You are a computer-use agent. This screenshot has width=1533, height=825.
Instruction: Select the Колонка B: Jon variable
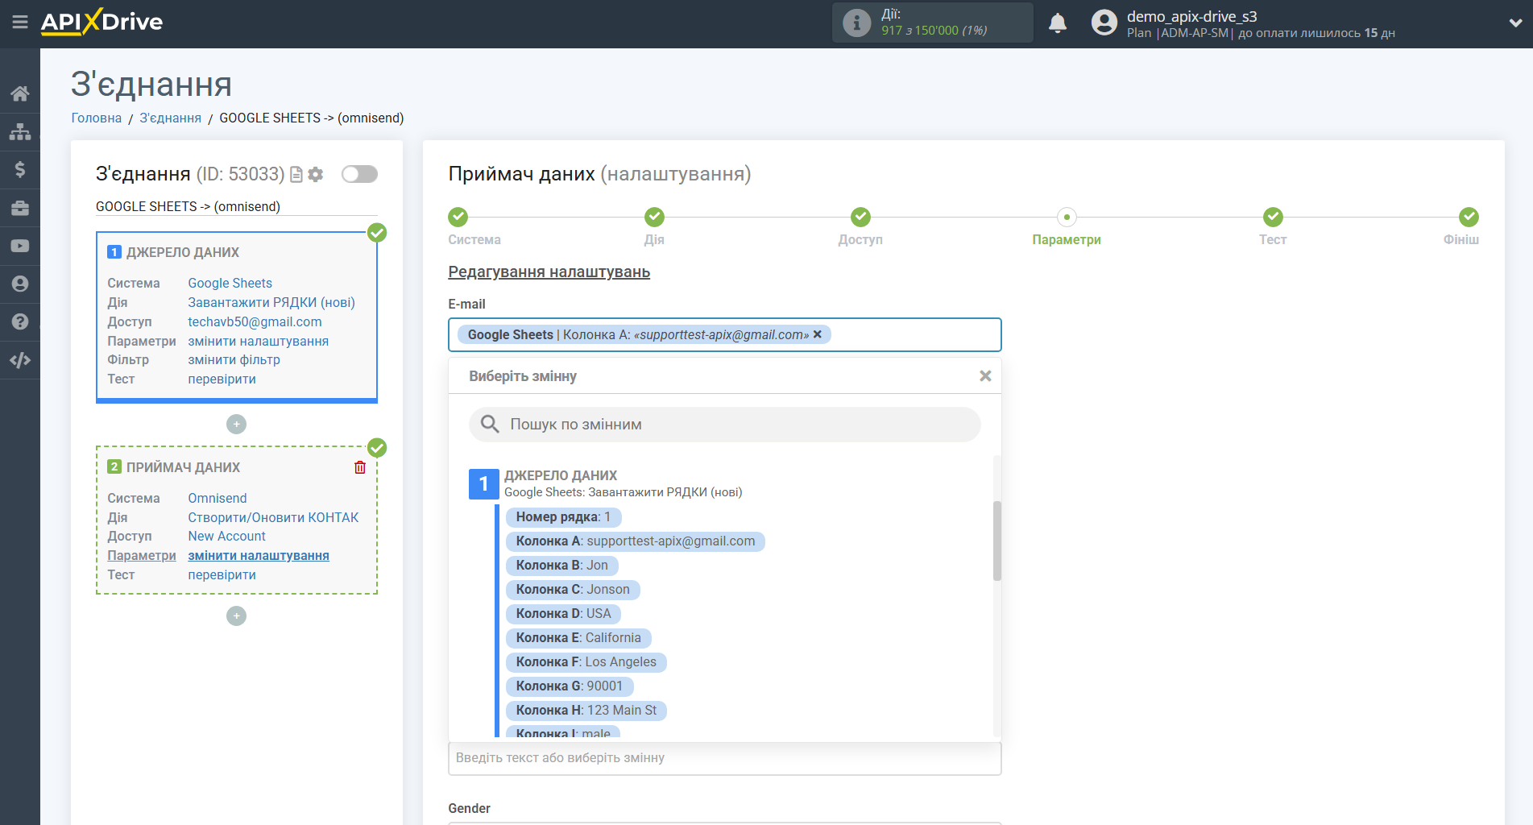click(x=561, y=566)
